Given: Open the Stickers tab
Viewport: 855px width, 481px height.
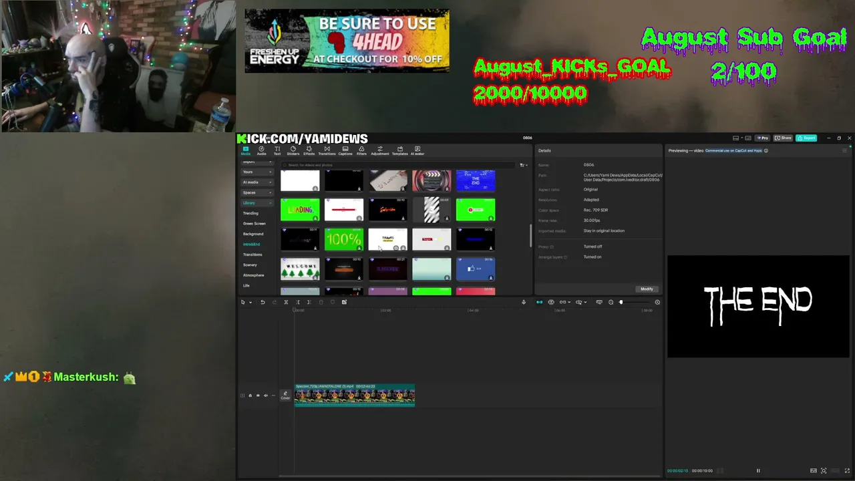Looking at the screenshot, I should pos(293,151).
